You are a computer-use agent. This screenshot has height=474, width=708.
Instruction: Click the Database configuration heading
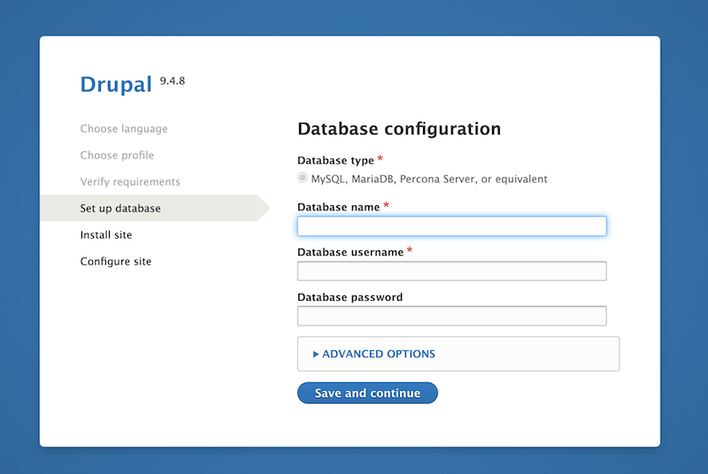tap(399, 129)
